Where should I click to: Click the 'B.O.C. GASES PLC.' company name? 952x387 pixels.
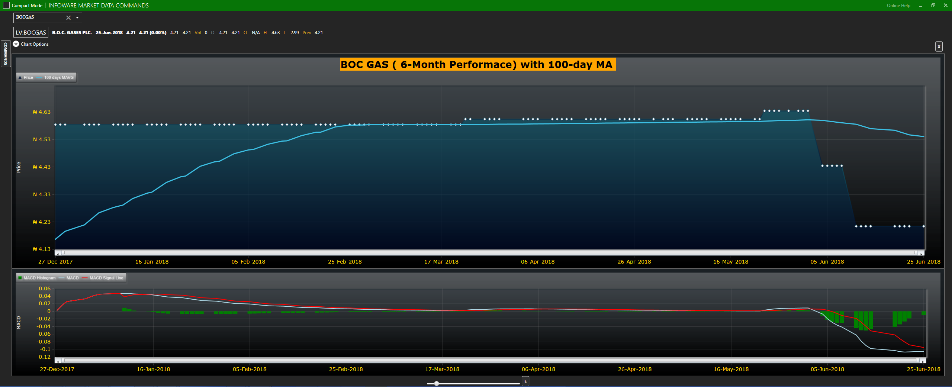(x=72, y=33)
